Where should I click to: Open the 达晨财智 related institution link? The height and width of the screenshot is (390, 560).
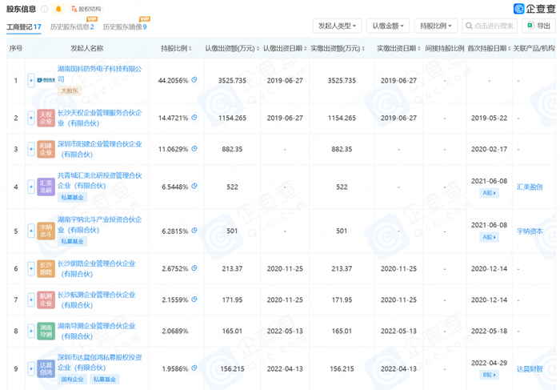(x=530, y=369)
